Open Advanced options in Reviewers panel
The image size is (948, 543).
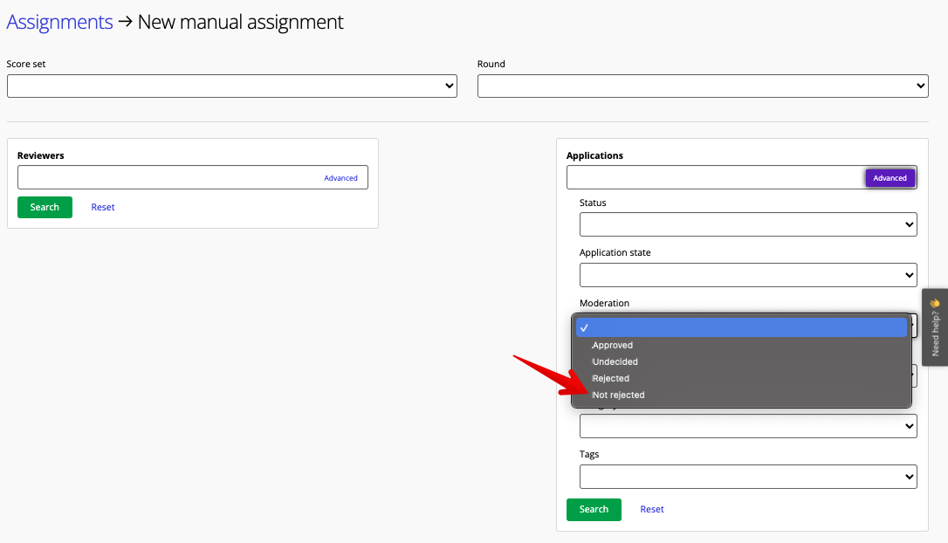pyautogui.click(x=340, y=178)
